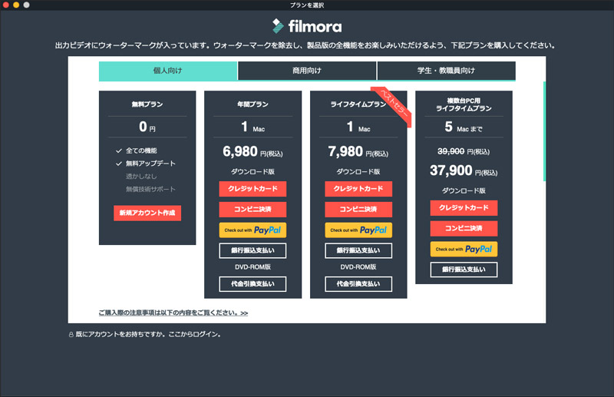Image resolution: width=614 pixels, height=397 pixels.
Task: Select the 個人向け tab
Action: tap(167, 71)
